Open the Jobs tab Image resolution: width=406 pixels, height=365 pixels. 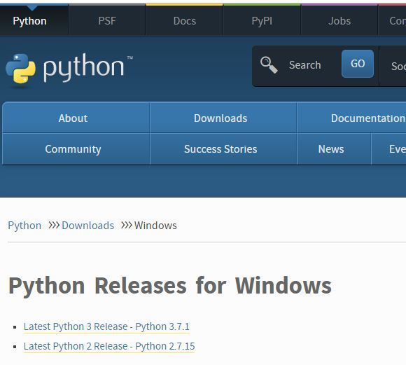(339, 21)
